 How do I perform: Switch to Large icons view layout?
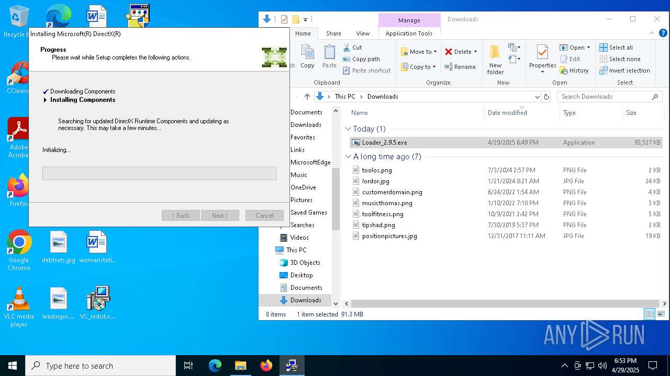[x=661, y=314]
